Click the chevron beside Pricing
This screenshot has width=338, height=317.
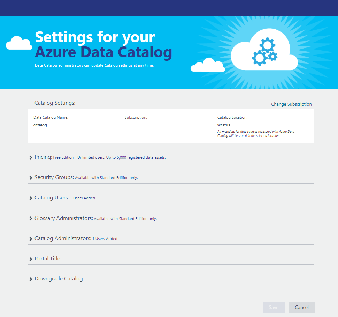[x=31, y=157]
